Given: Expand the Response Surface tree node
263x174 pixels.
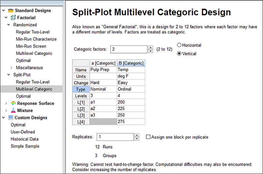Looking at the screenshot, I should pyautogui.click(x=7, y=104).
